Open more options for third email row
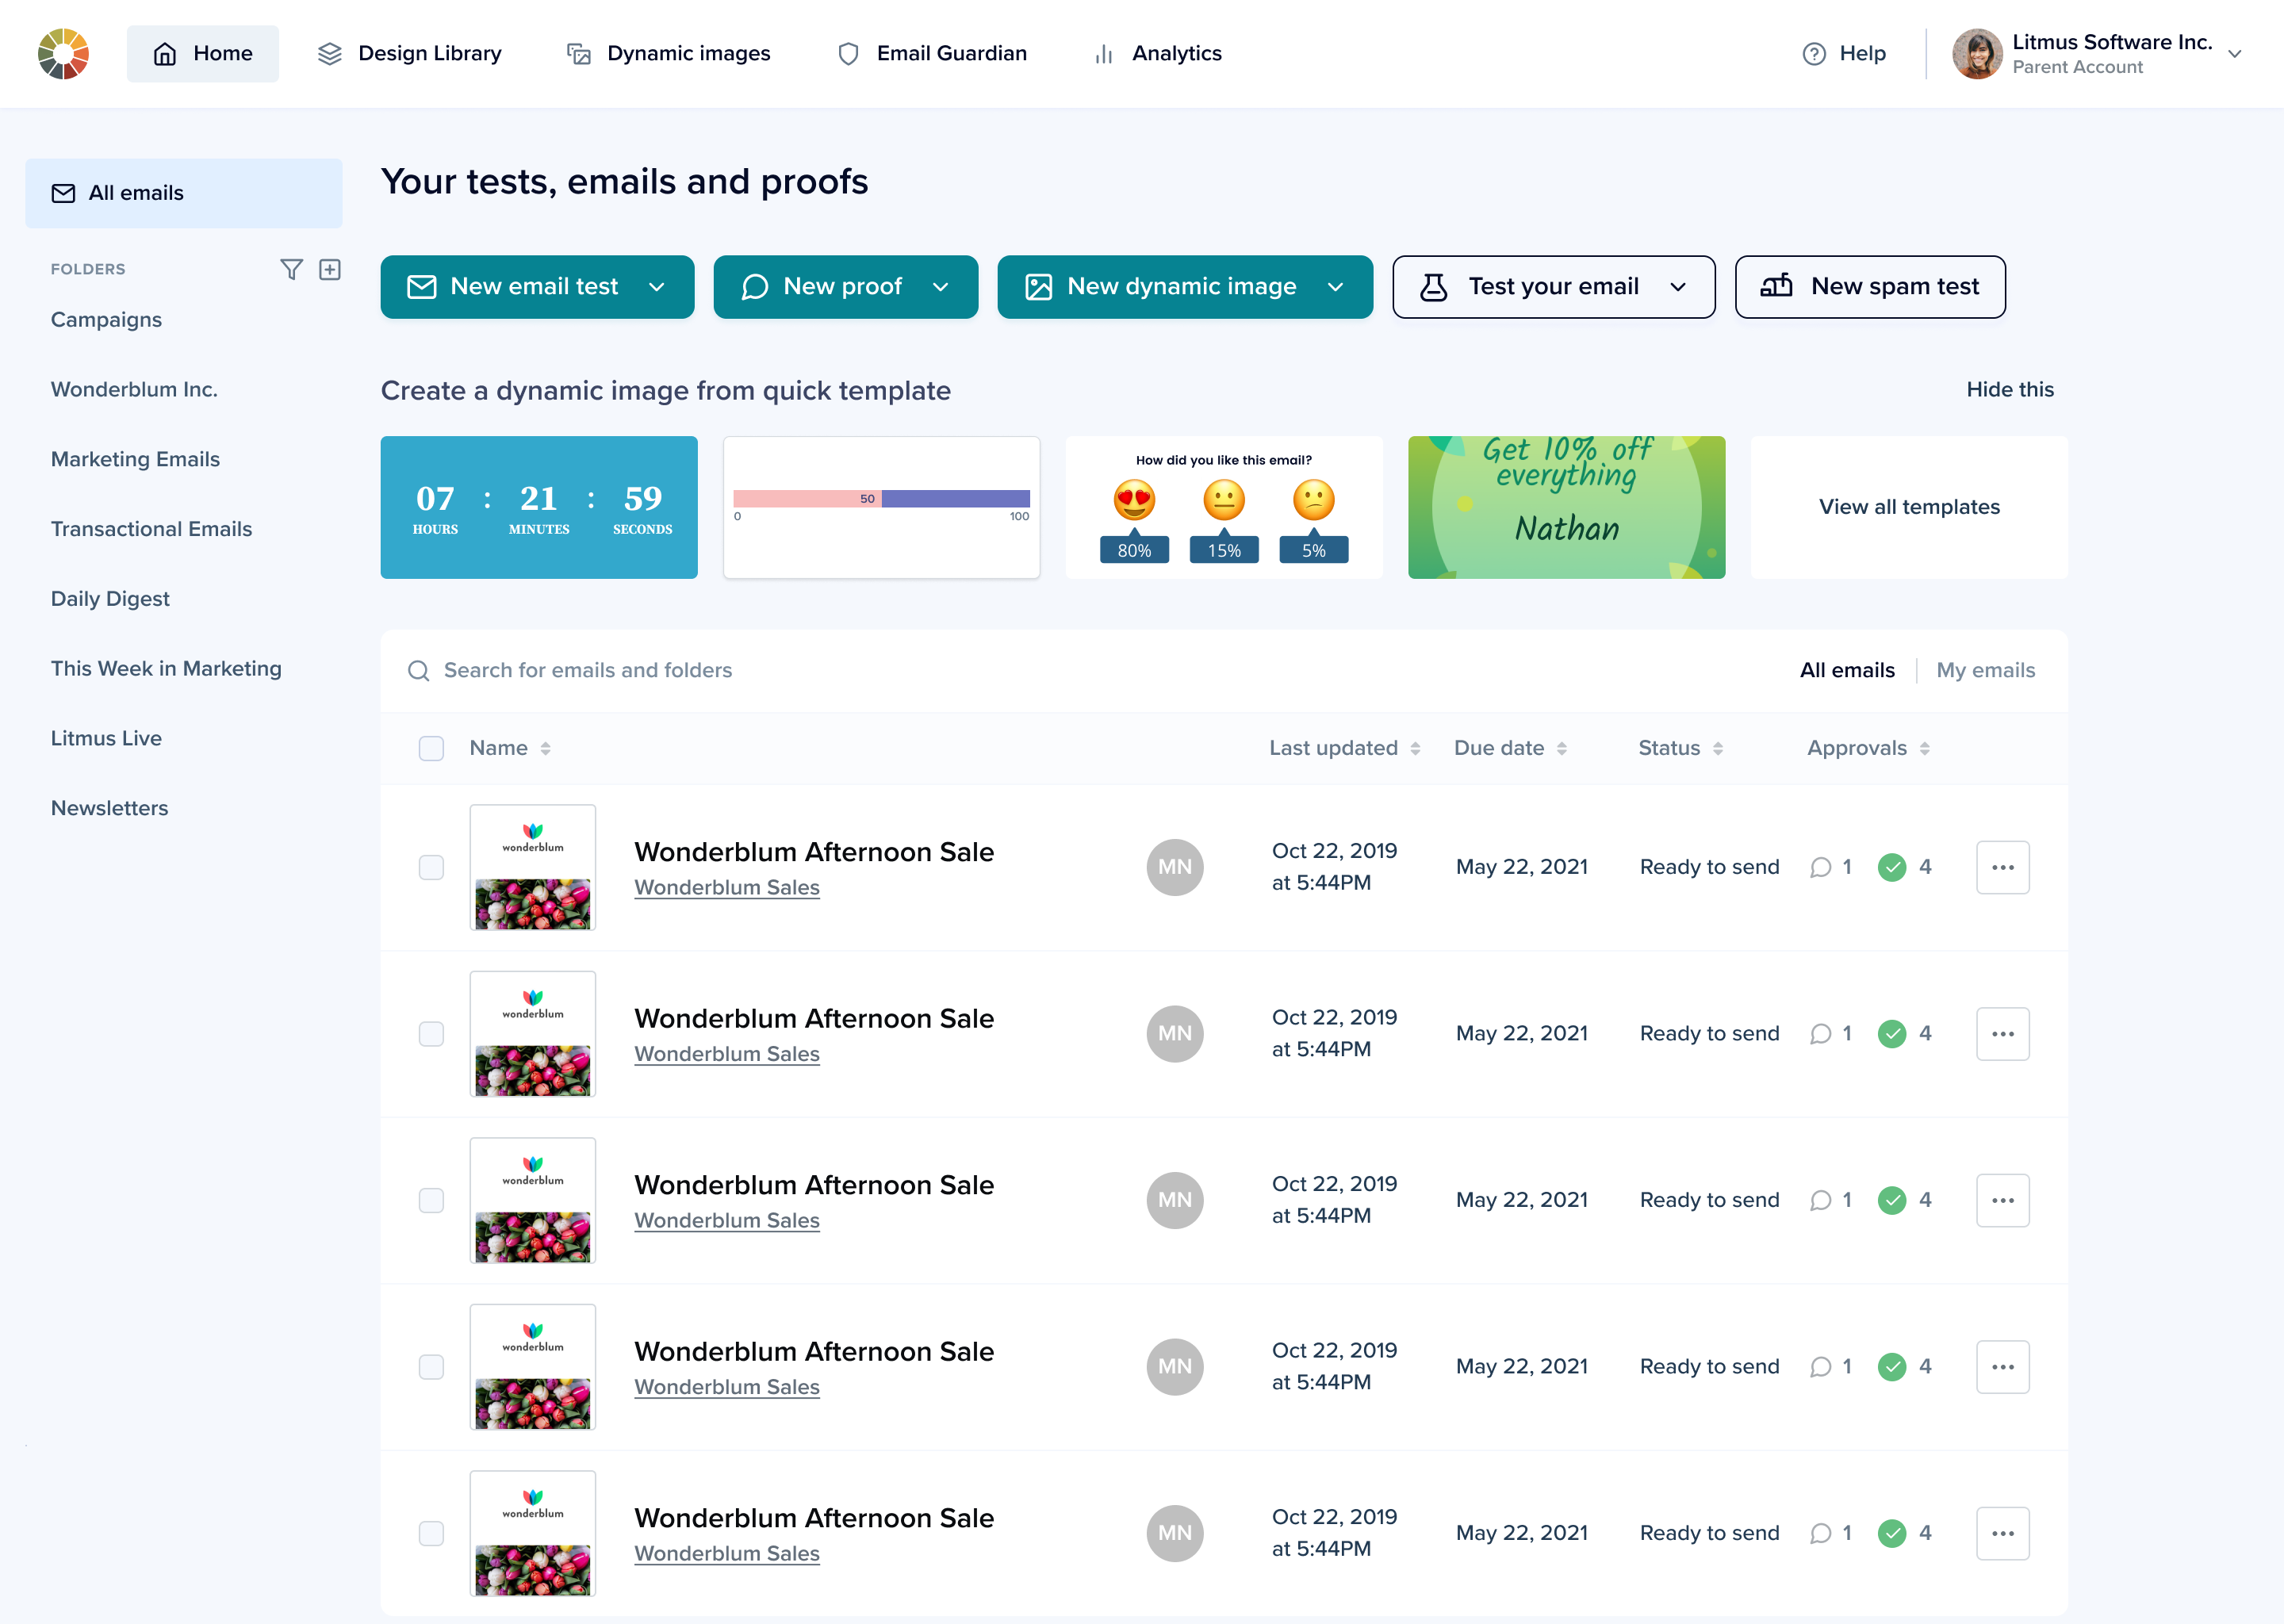This screenshot has width=2284, height=1624. point(2002,1200)
